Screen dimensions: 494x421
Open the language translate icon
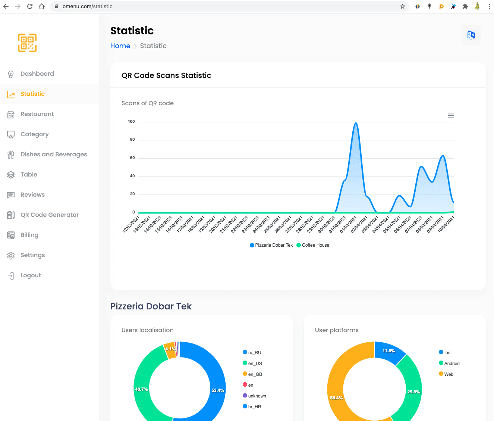pyautogui.click(x=471, y=35)
